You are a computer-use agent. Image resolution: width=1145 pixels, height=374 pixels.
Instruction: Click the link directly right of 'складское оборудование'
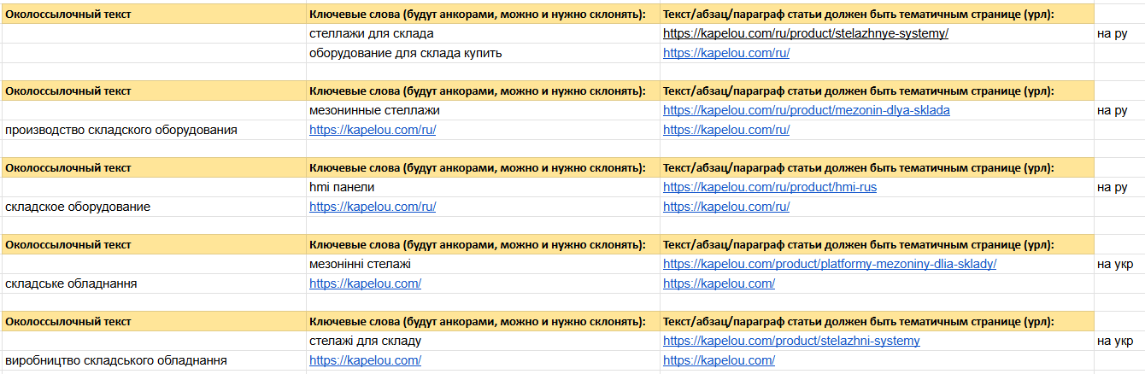tap(372, 207)
